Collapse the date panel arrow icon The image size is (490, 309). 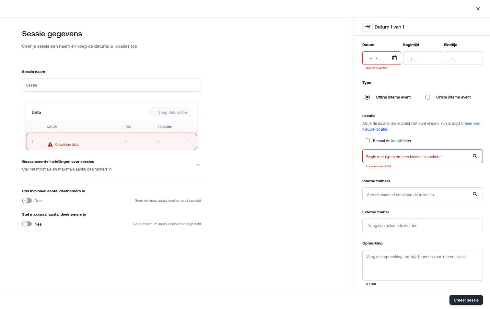click(x=367, y=27)
